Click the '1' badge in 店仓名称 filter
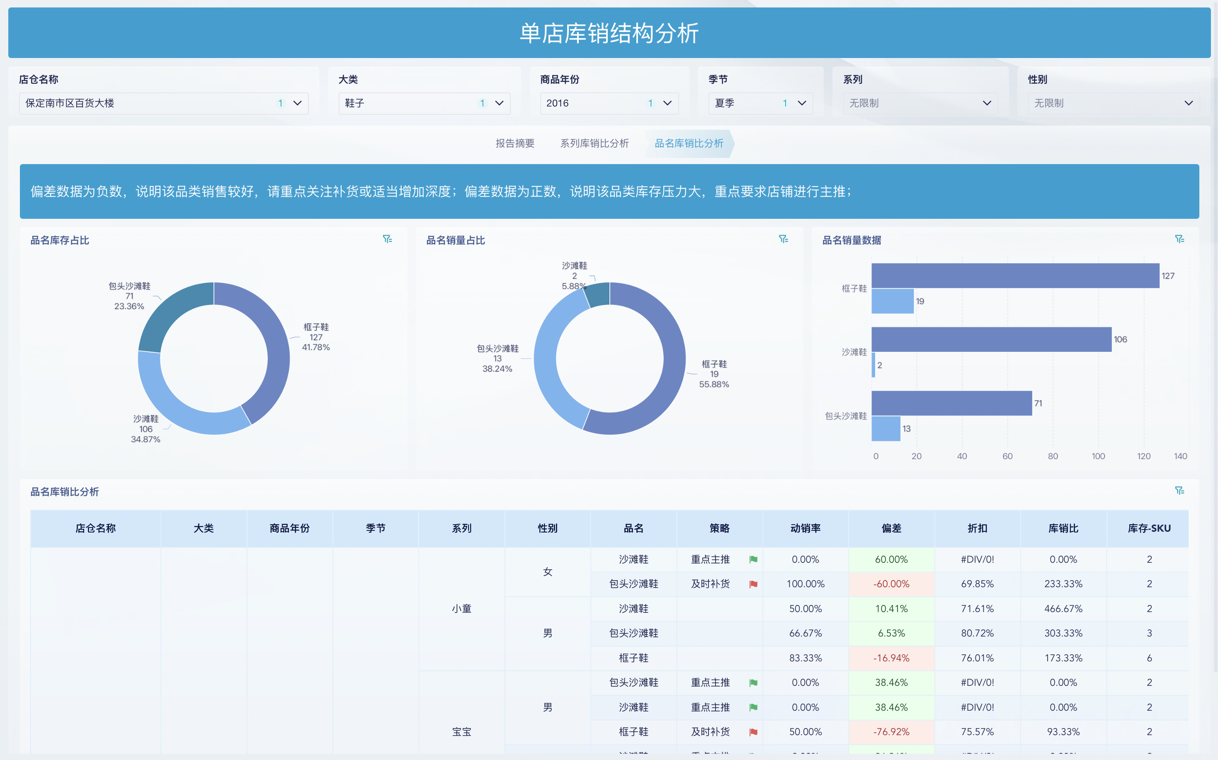Image resolution: width=1218 pixels, height=760 pixels. tap(281, 103)
